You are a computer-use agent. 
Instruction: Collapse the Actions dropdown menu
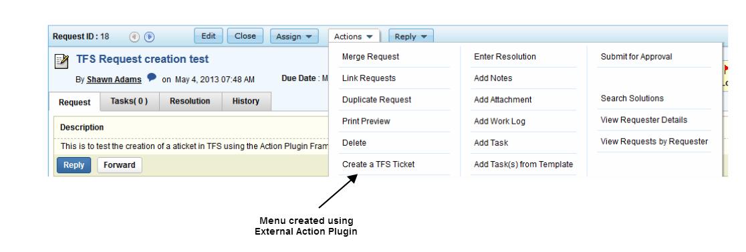tap(354, 37)
